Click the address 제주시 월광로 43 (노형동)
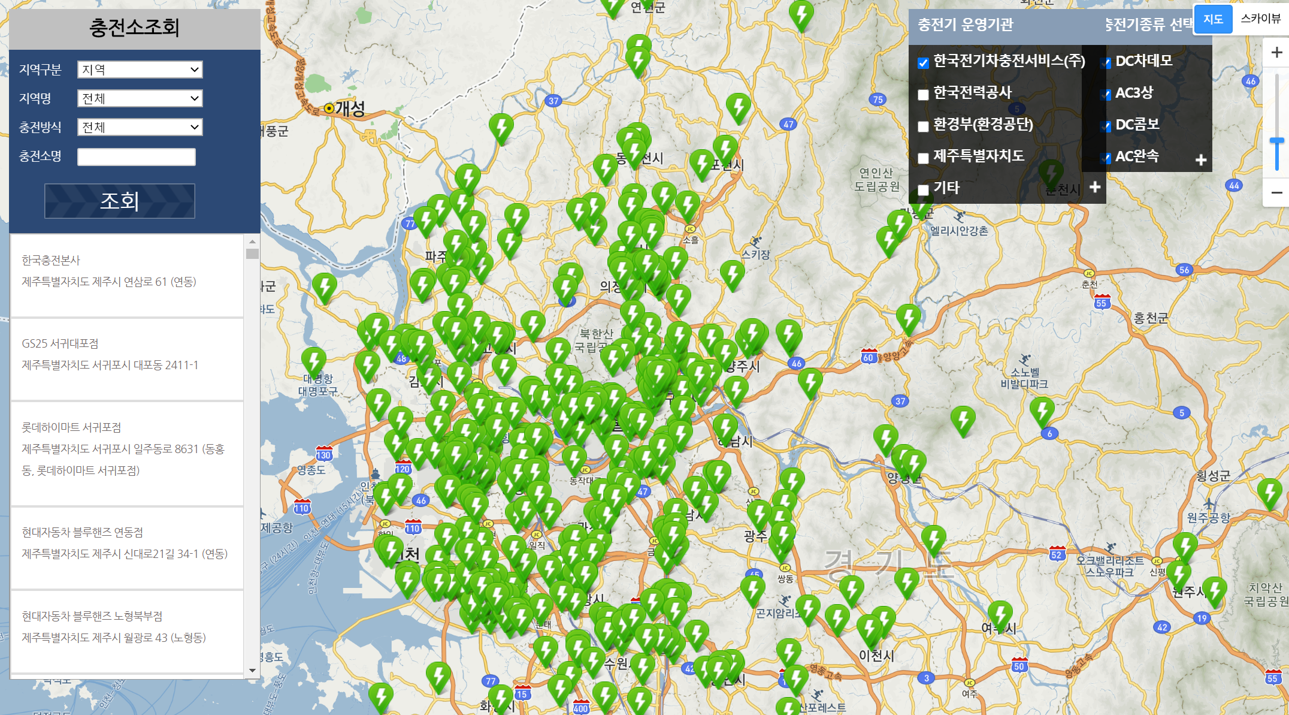The image size is (1289, 715). 114,638
